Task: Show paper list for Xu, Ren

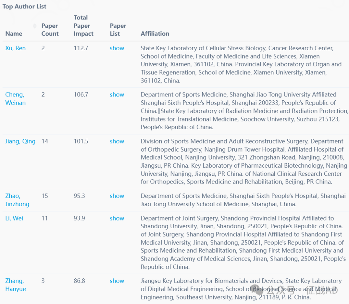Action: (117, 48)
